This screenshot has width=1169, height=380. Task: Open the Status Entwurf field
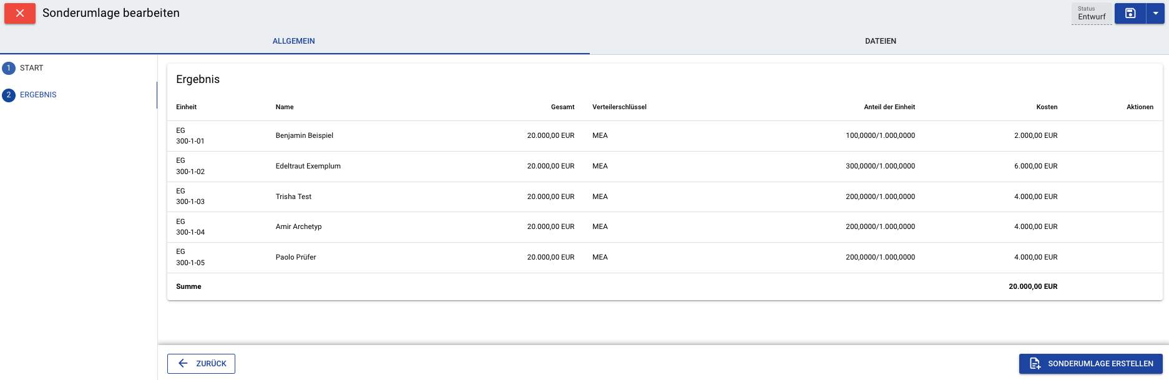pos(1092,13)
